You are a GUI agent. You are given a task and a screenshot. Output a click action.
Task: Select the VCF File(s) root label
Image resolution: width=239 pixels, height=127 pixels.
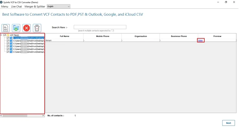15,35
